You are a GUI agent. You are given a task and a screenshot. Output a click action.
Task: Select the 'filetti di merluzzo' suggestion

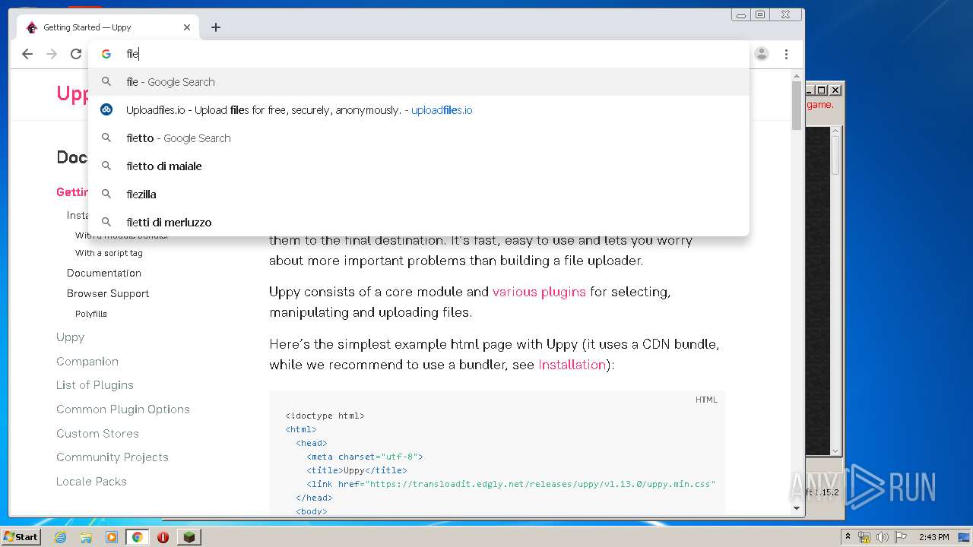click(x=419, y=223)
